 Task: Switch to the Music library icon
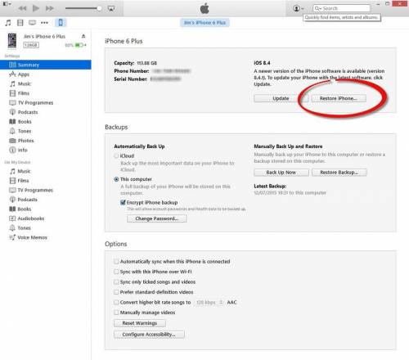click(x=8, y=23)
